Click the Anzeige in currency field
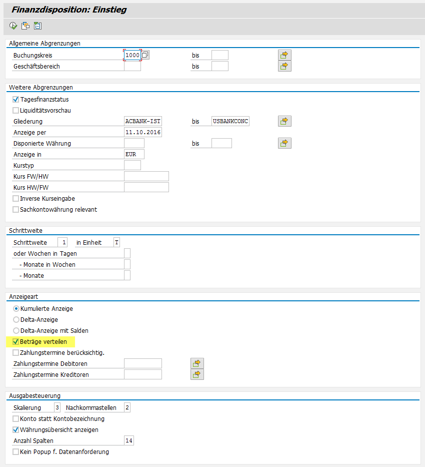The width and height of the screenshot is (425, 467). click(x=134, y=154)
